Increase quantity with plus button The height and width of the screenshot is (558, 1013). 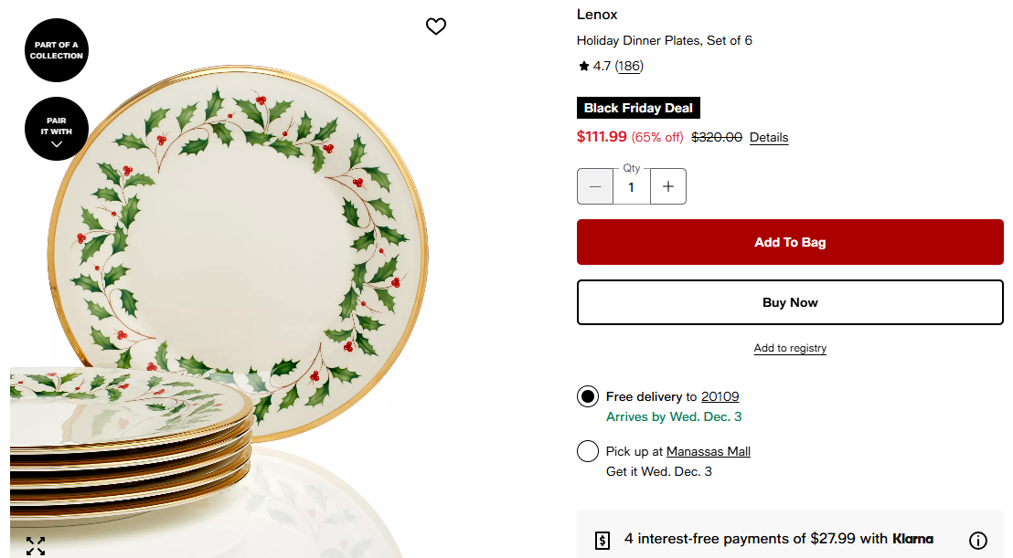668,186
